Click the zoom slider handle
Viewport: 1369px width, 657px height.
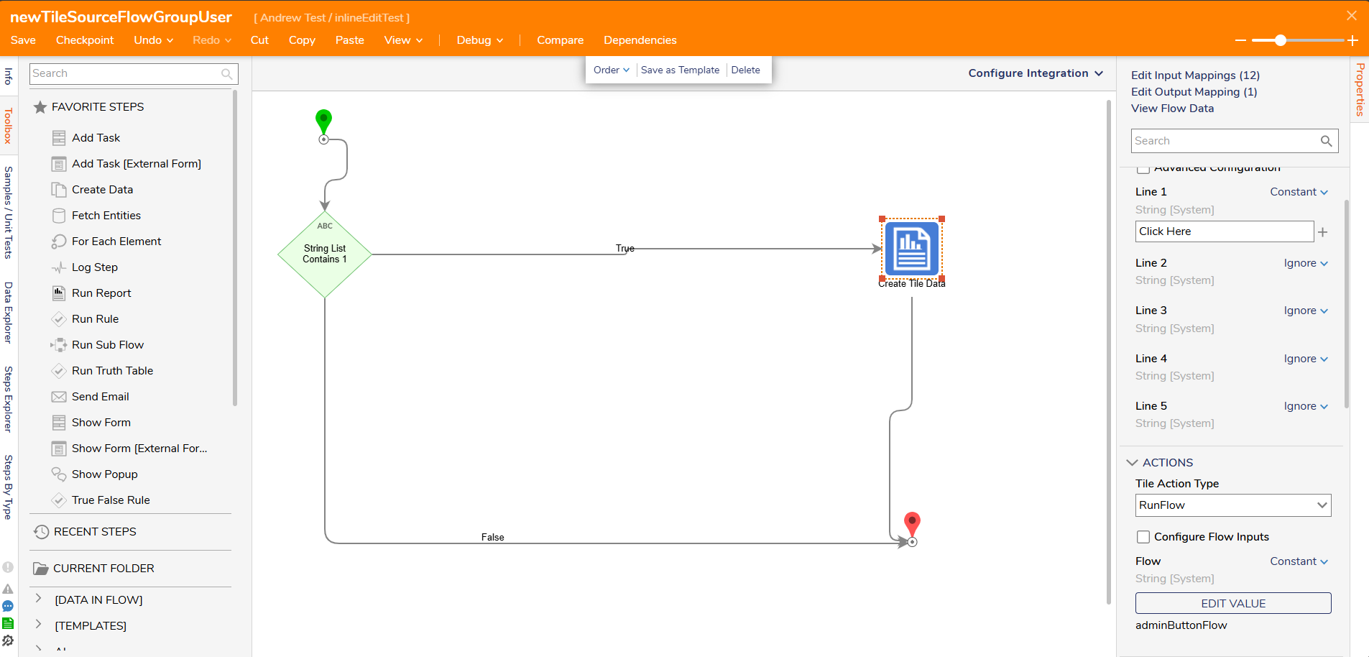[1280, 41]
